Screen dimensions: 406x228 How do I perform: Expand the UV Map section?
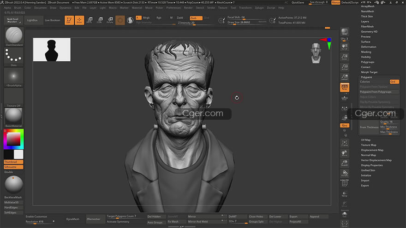click(365, 140)
